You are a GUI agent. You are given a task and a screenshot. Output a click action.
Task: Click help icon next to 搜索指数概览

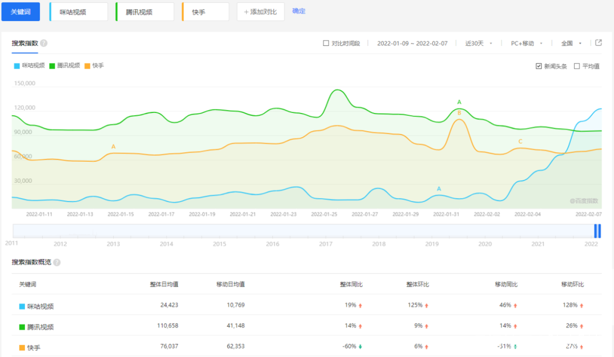tap(57, 262)
